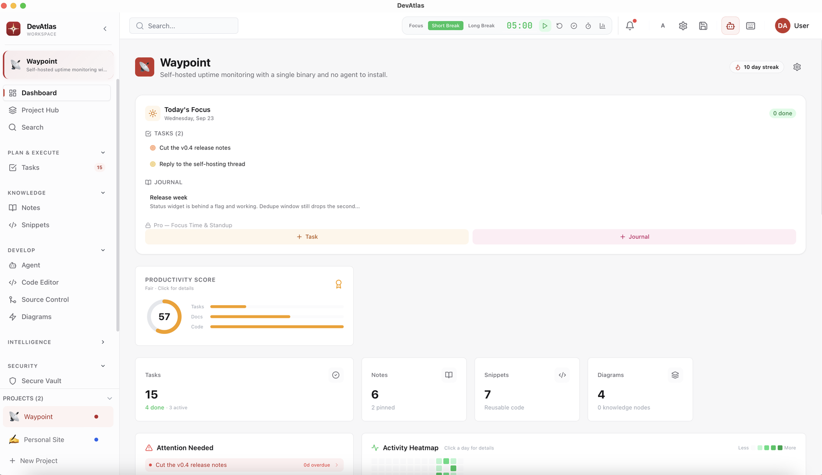822x475 pixels.
Task: Open notifications bell
Action: (630, 26)
